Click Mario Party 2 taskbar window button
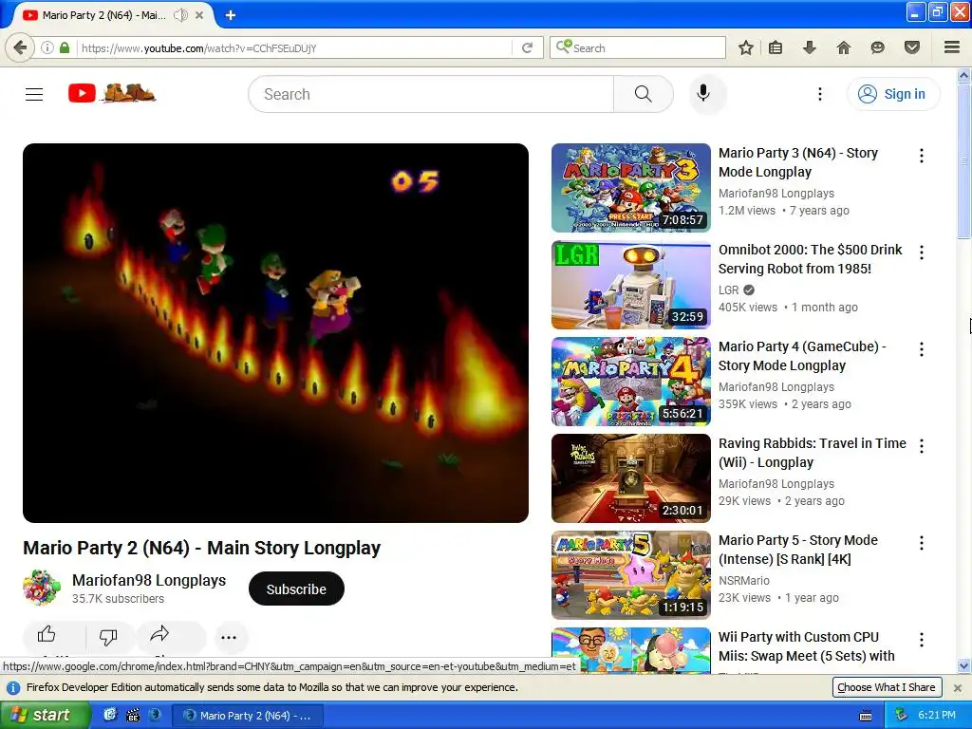Screen dimensions: 972x729 (248, 716)
